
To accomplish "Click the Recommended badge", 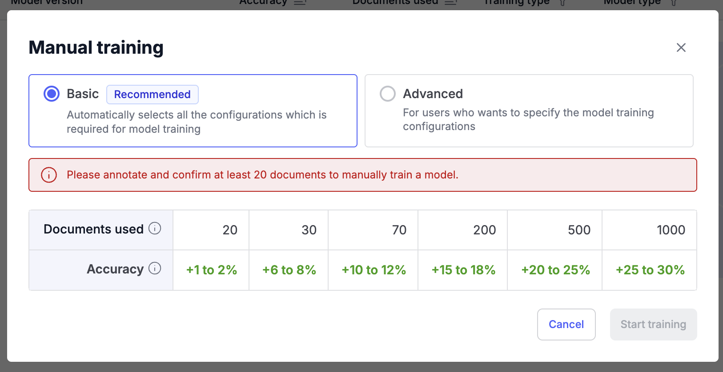I will click(152, 95).
